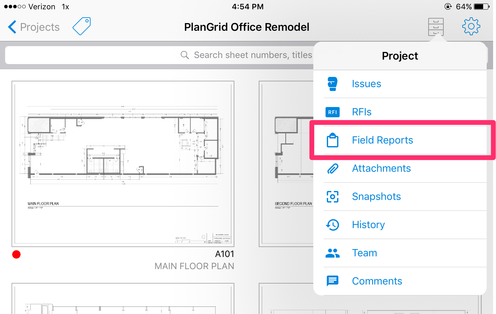Click the Verizon signal strength dots
496x314 pixels.
[x=15, y=6]
